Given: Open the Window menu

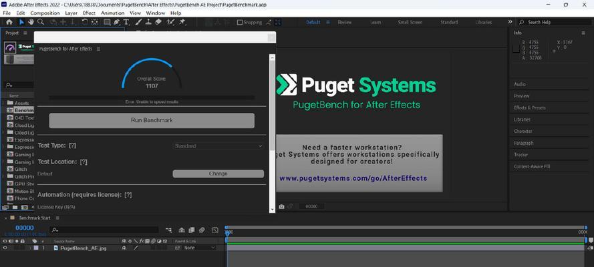Looking at the screenshot, I should point(155,13).
